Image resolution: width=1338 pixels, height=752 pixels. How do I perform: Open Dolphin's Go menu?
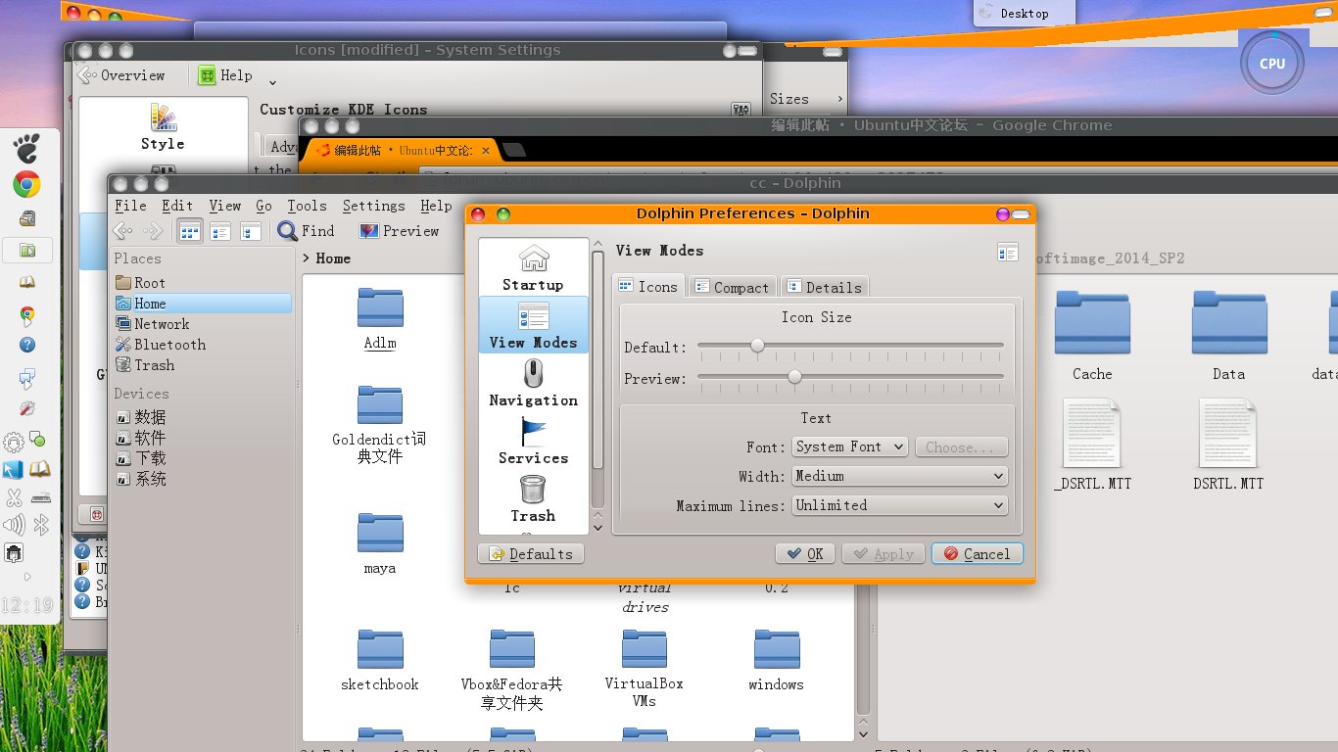point(263,206)
